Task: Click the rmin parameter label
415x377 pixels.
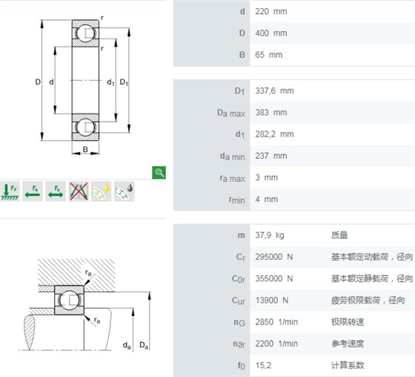Action: [237, 200]
